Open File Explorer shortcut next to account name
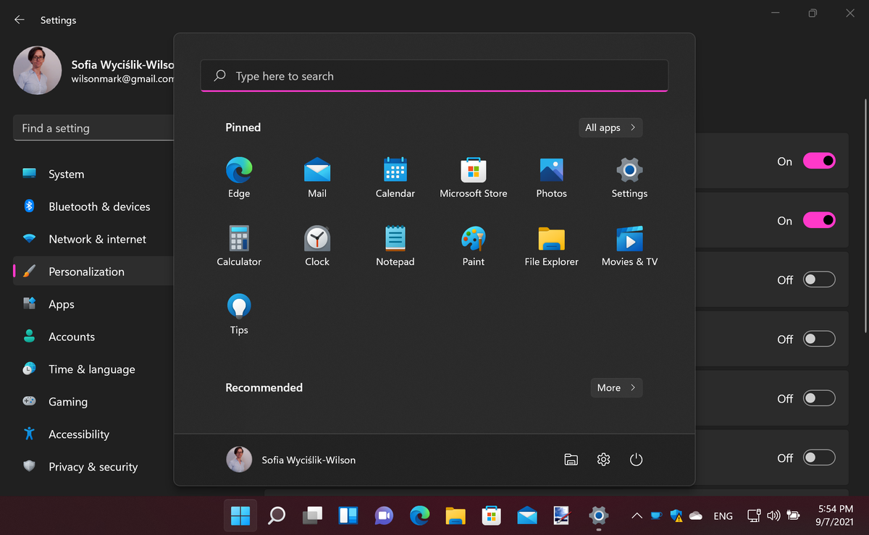The width and height of the screenshot is (869, 535). (x=571, y=459)
